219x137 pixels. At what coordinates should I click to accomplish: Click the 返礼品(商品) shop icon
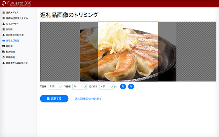tap(4, 41)
